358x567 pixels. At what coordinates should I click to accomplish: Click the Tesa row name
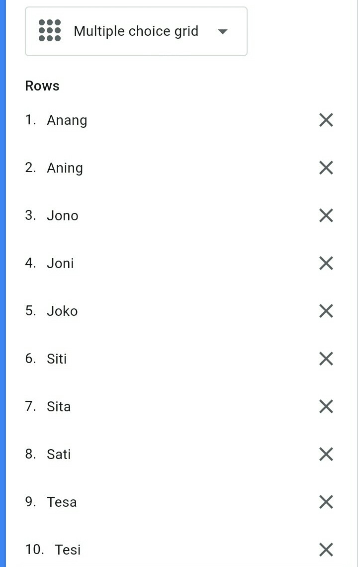[x=62, y=502]
